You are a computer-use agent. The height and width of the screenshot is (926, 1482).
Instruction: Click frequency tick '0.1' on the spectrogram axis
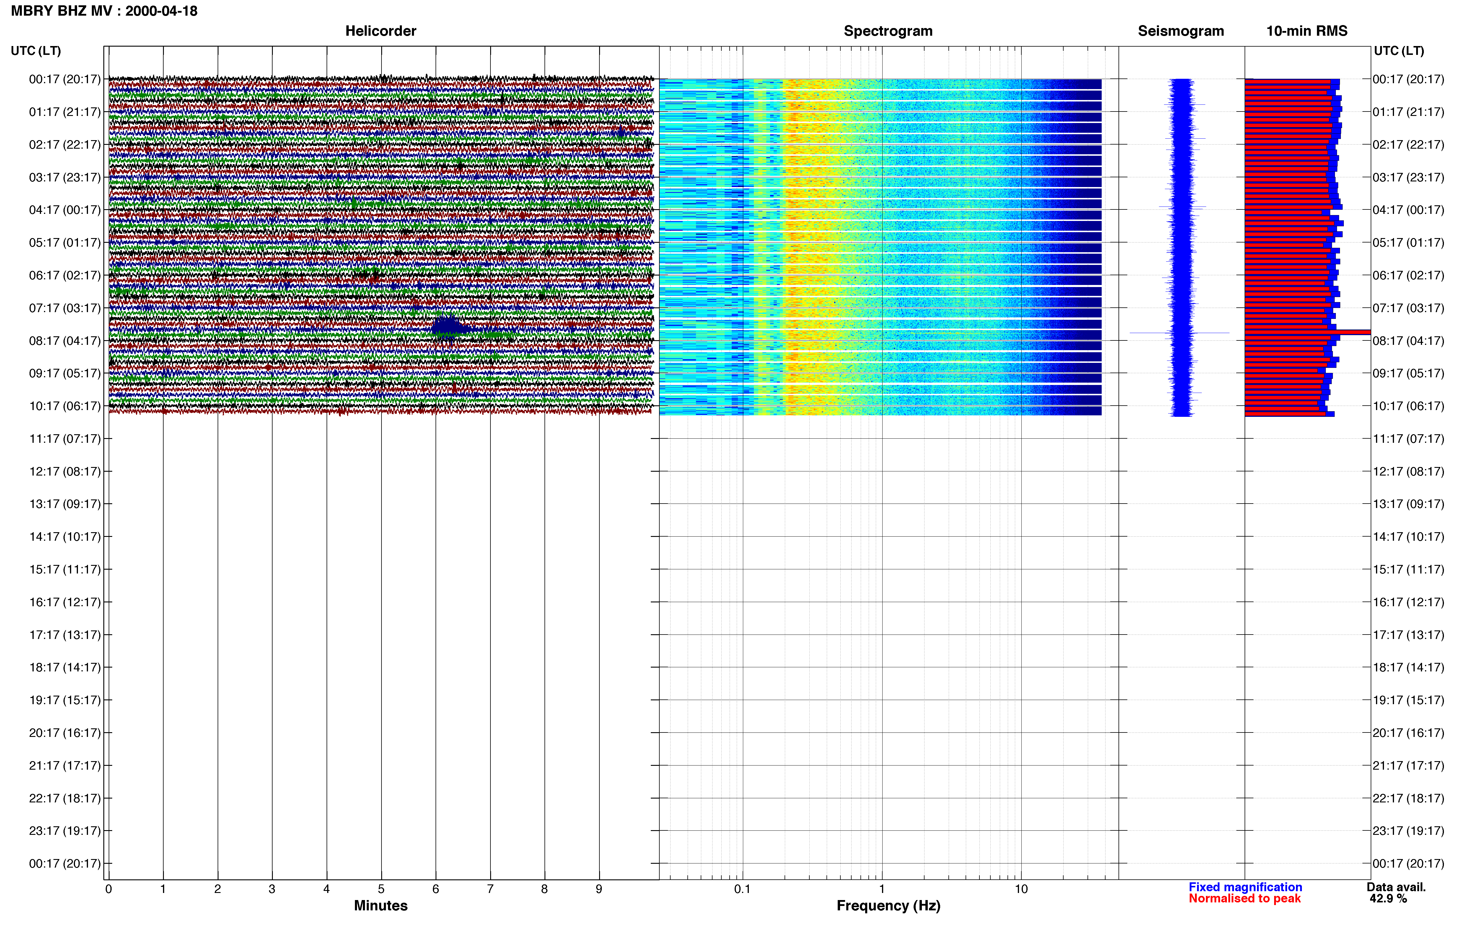(x=742, y=889)
